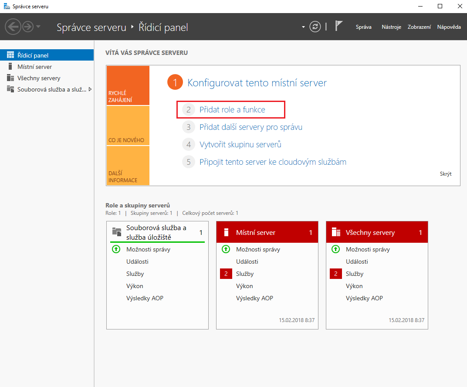The height and width of the screenshot is (387, 467).
Task: Click Vytvořit skupinu serverů link
Action: (x=240, y=145)
